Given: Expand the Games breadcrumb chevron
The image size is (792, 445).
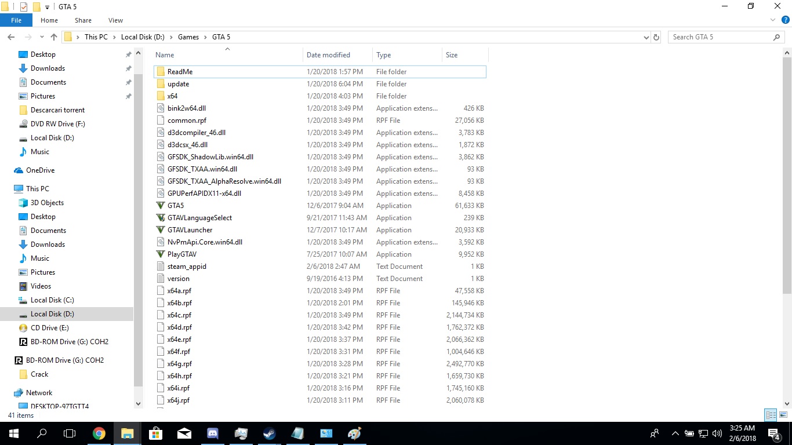Looking at the screenshot, I should (x=205, y=37).
